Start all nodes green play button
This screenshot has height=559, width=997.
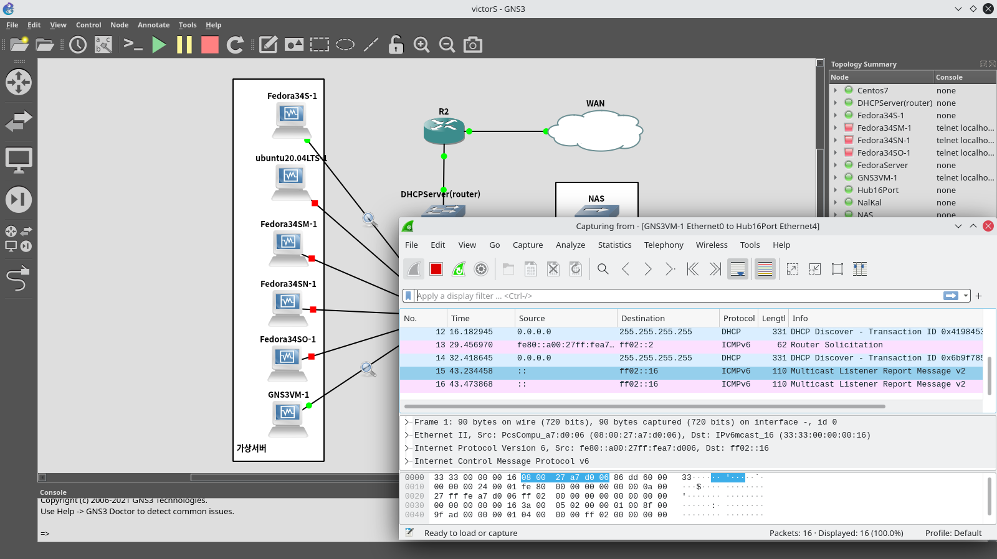click(159, 45)
